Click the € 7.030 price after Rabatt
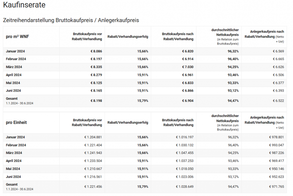Screen dimensions: 293x196 coord(188,67)
